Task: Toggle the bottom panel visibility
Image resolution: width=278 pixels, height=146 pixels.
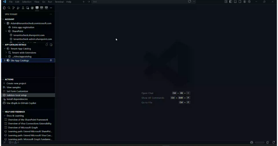Action: [x=235, y=2]
